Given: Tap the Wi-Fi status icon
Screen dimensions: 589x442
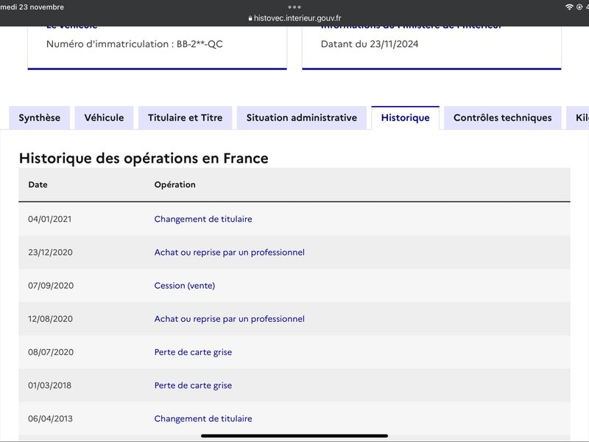Looking at the screenshot, I should tap(569, 7).
